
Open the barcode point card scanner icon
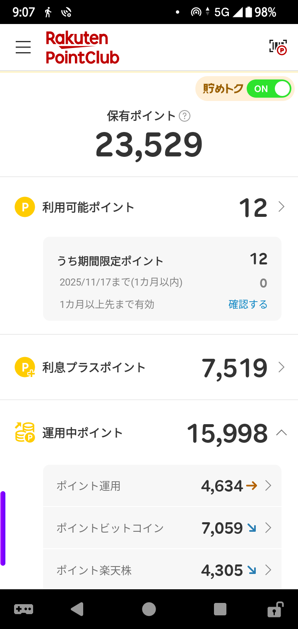coord(278,47)
